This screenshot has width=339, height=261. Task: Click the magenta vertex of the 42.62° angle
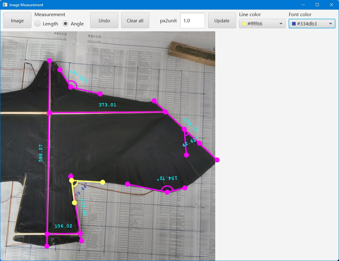(x=184, y=129)
